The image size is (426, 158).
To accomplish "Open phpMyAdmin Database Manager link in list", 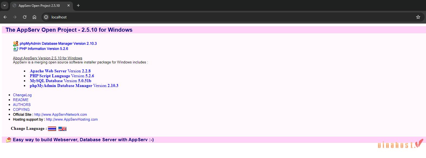I will point(74,86).
